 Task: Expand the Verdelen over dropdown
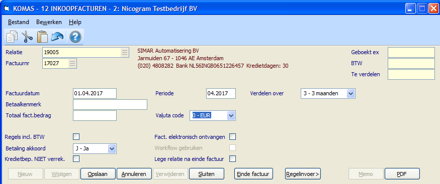coord(351,93)
